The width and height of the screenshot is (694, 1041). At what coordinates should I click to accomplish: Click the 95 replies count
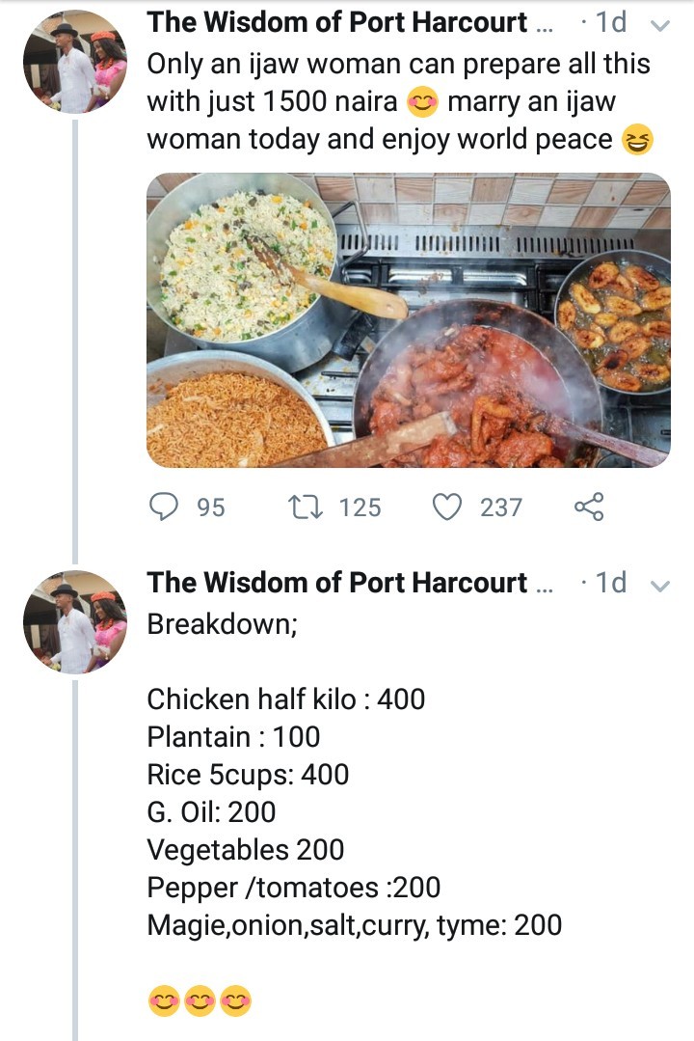(x=210, y=507)
